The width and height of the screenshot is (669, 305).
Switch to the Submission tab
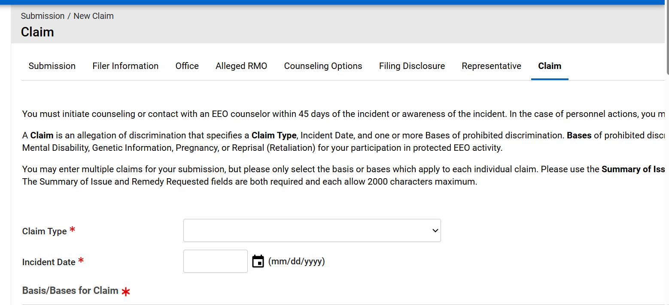[52, 66]
